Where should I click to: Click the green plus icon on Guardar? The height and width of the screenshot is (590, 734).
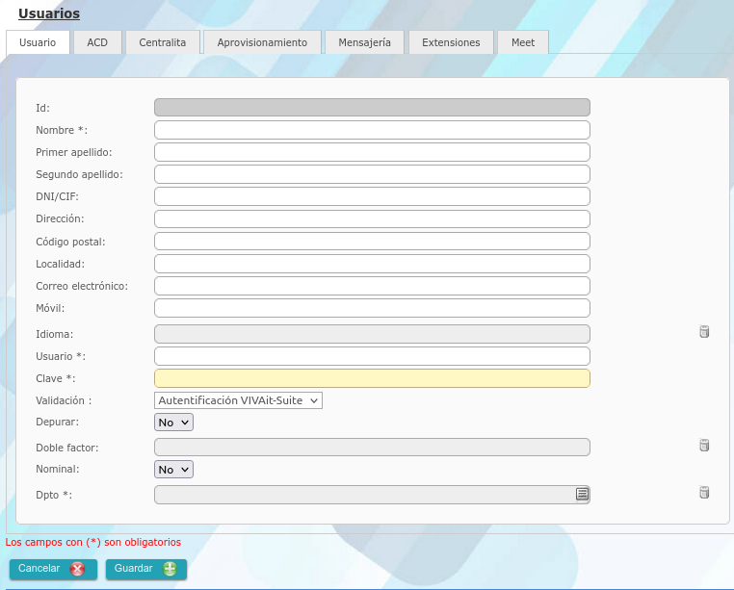pos(170,569)
